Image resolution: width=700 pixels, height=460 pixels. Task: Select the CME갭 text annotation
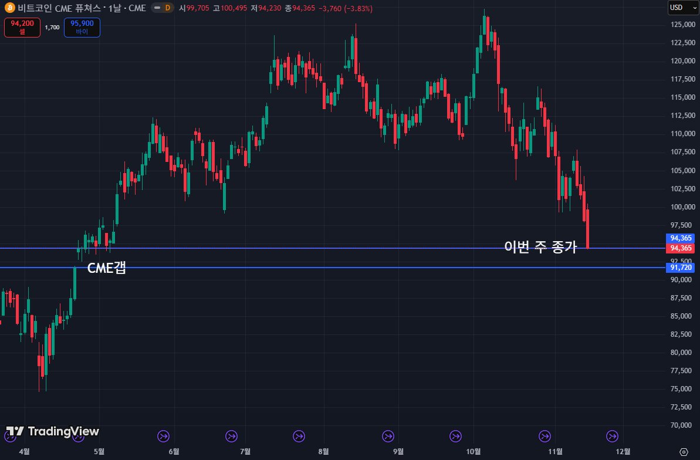107,268
